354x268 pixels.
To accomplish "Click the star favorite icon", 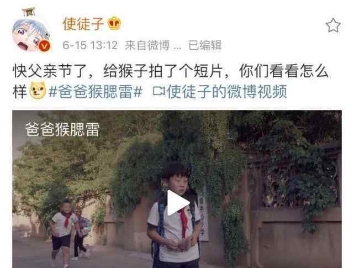I will tap(333, 25).
